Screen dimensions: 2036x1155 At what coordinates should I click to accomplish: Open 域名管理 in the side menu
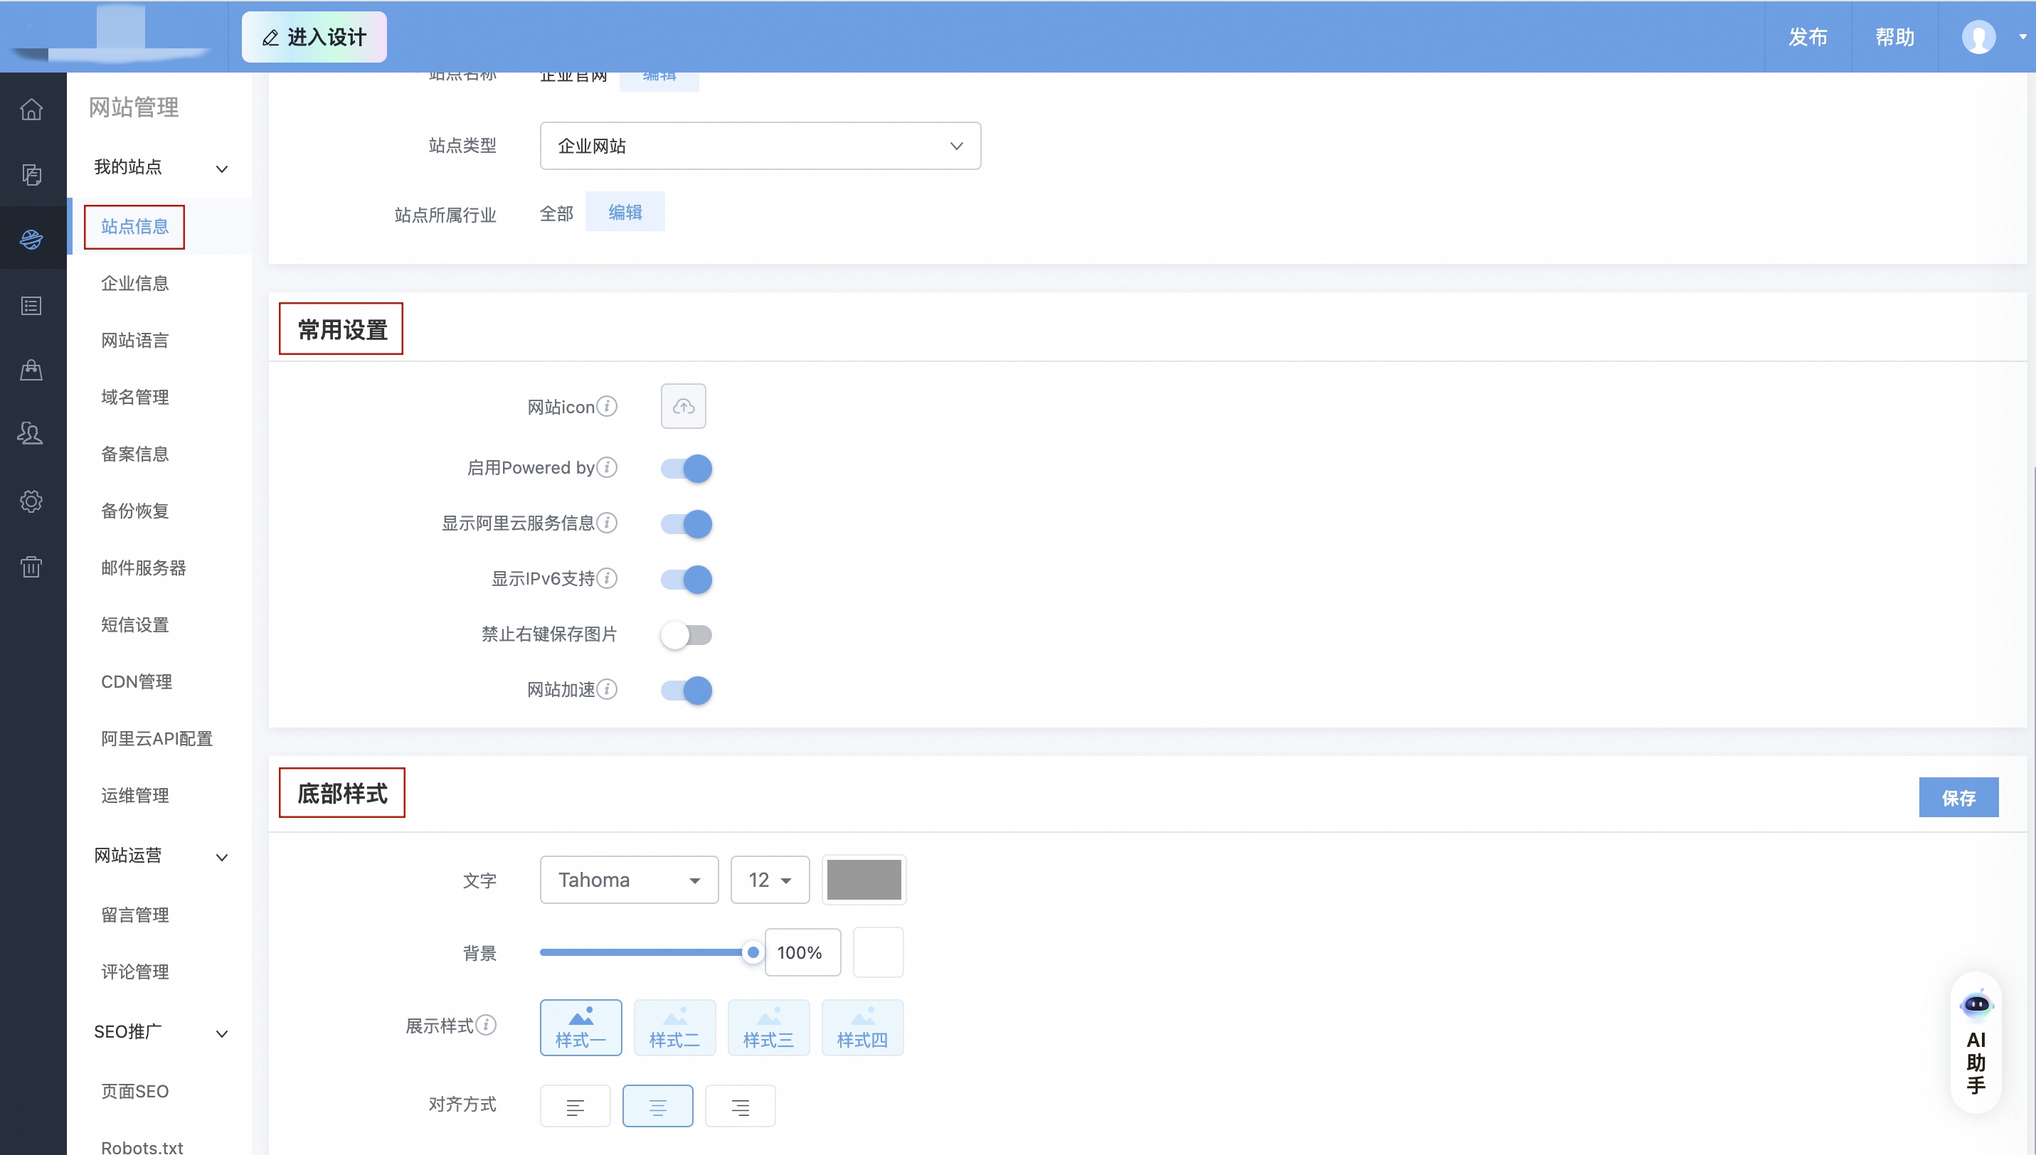point(135,397)
